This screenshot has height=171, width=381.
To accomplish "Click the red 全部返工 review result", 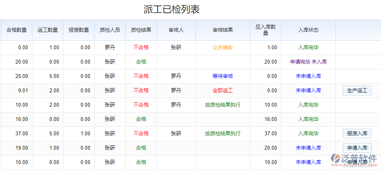I will 223,91.
